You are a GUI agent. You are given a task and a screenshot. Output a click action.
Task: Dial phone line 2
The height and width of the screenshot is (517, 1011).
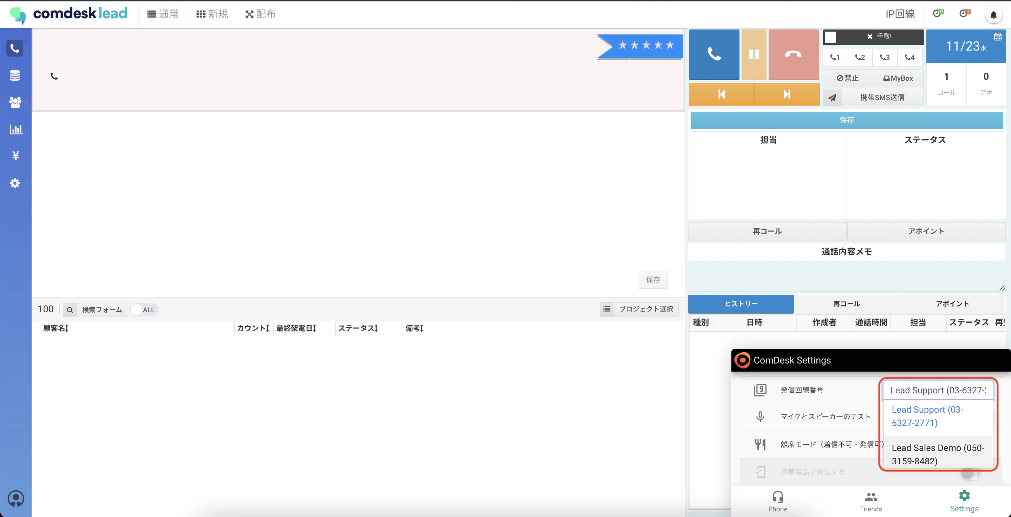coord(860,57)
